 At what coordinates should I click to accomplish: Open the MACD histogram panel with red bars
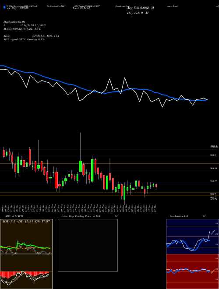[x=26, y=271]
